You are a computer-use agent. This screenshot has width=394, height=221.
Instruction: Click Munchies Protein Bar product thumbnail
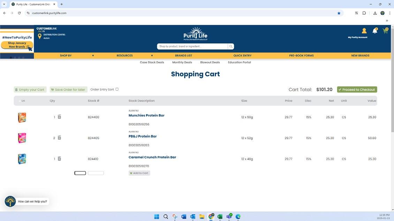point(22,117)
